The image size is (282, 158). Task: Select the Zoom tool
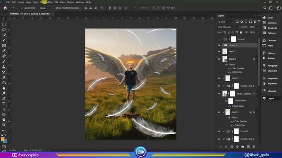tap(4, 125)
